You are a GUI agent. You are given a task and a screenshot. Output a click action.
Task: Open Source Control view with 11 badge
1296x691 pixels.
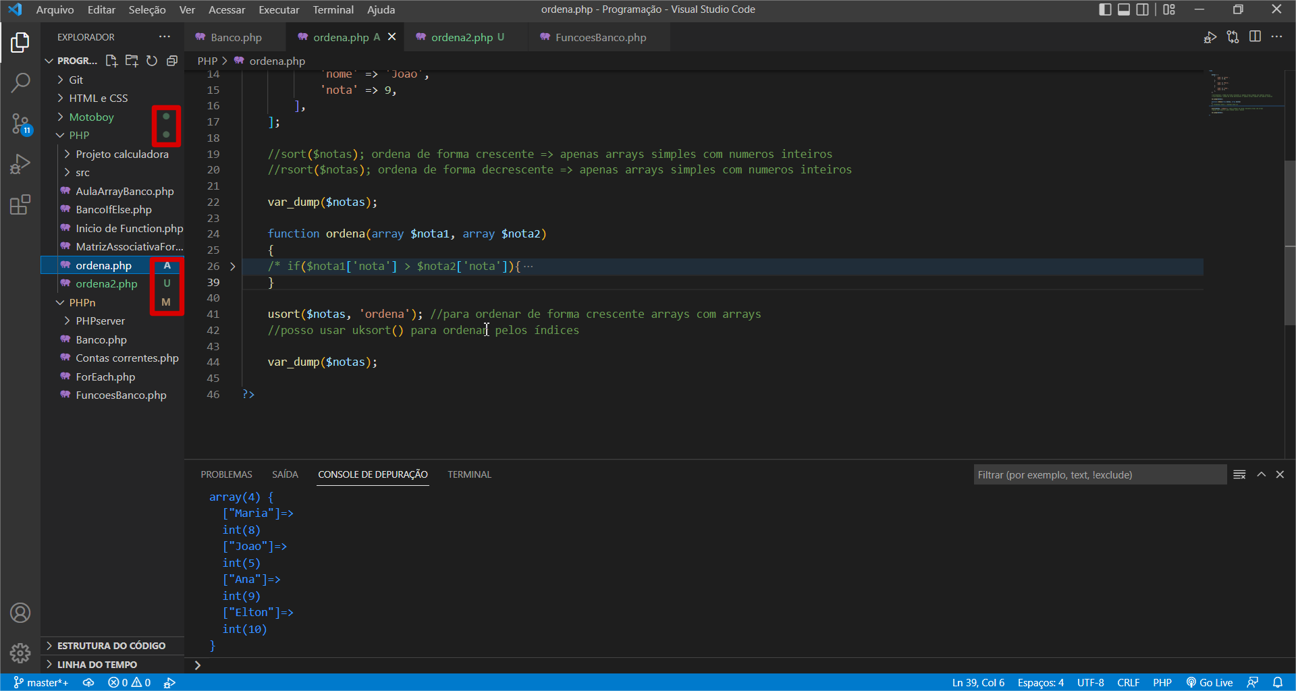point(20,124)
